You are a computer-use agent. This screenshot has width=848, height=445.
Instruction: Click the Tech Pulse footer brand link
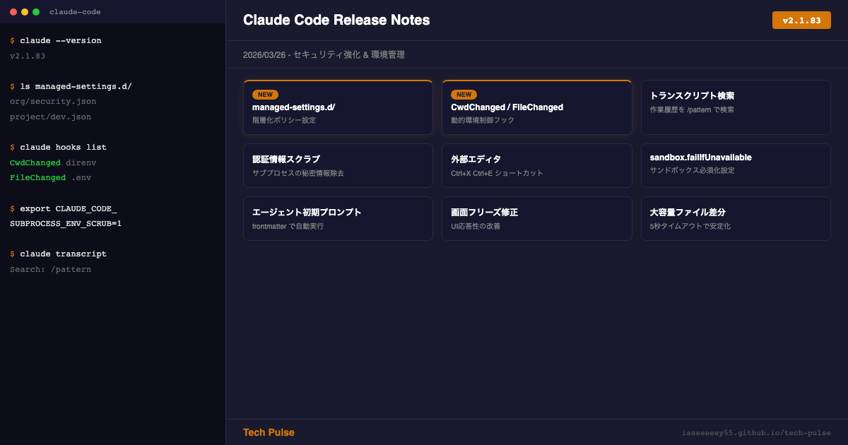tap(269, 432)
